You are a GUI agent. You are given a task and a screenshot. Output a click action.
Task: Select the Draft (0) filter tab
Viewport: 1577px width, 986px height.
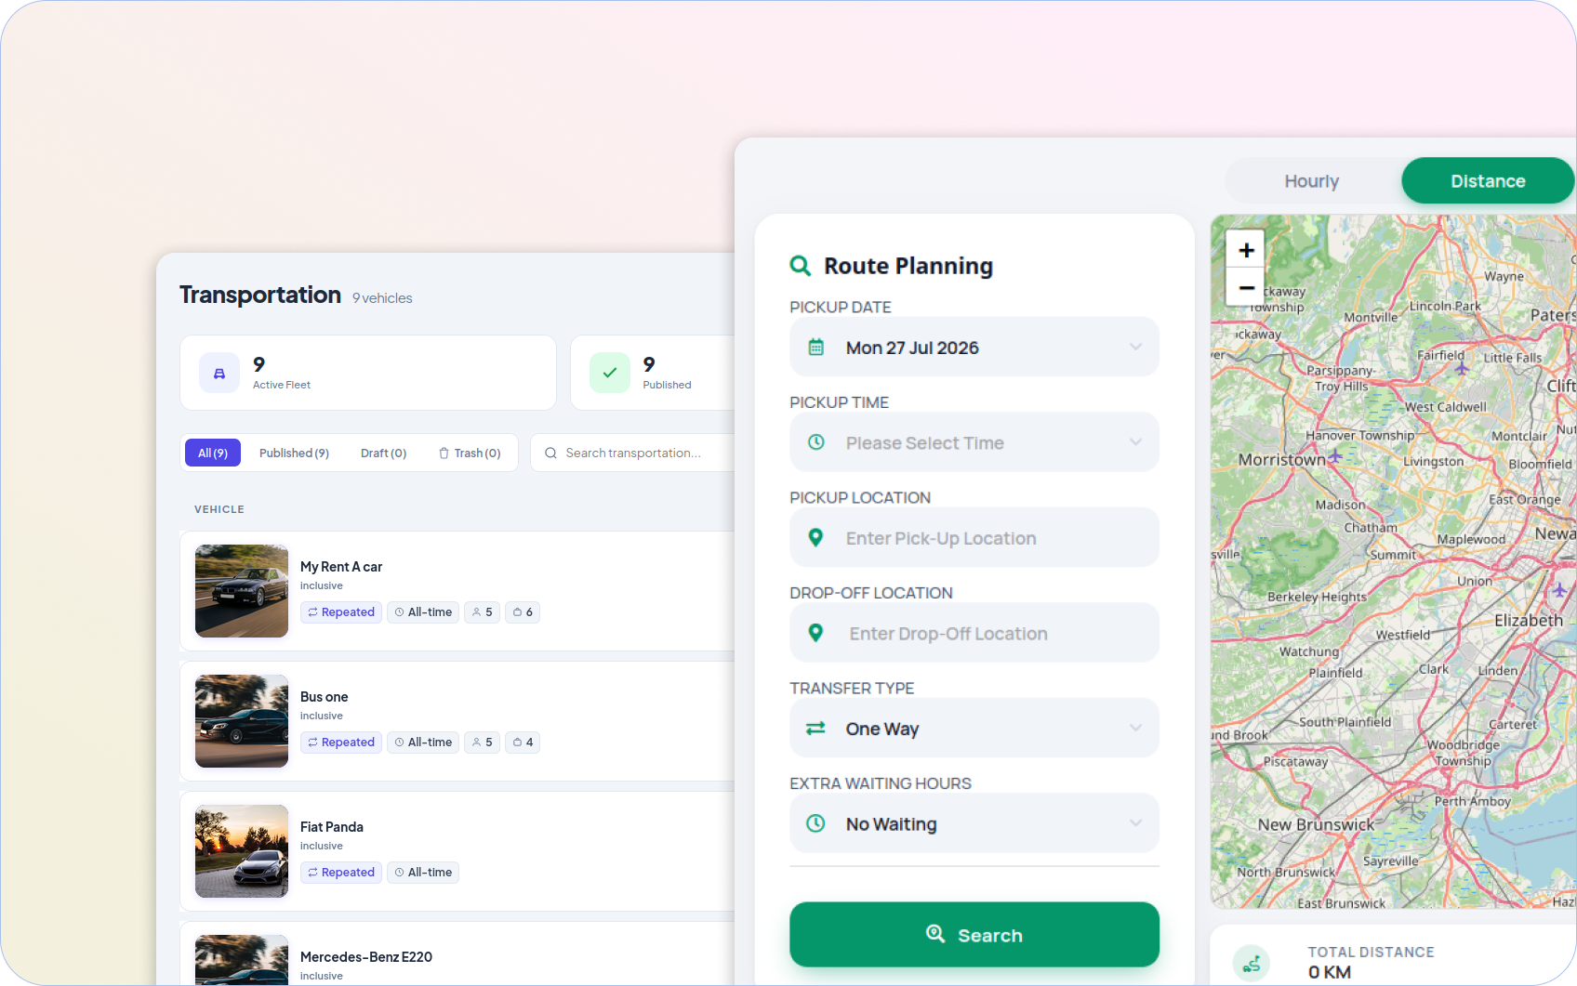pyautogui.click(x=383, y=454)
